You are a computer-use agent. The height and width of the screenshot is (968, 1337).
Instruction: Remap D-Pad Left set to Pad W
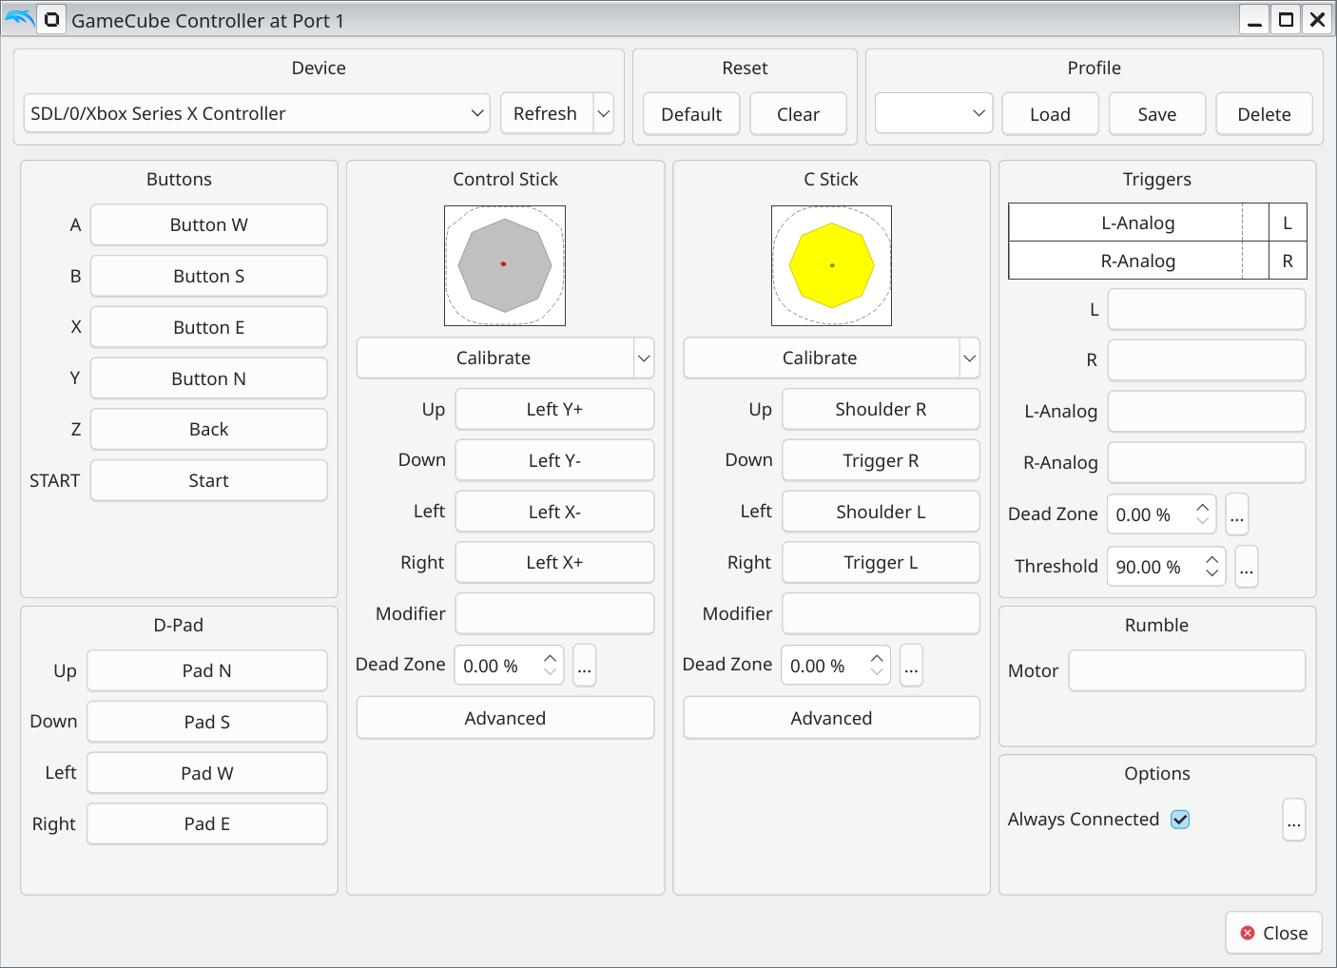[207, 773]
